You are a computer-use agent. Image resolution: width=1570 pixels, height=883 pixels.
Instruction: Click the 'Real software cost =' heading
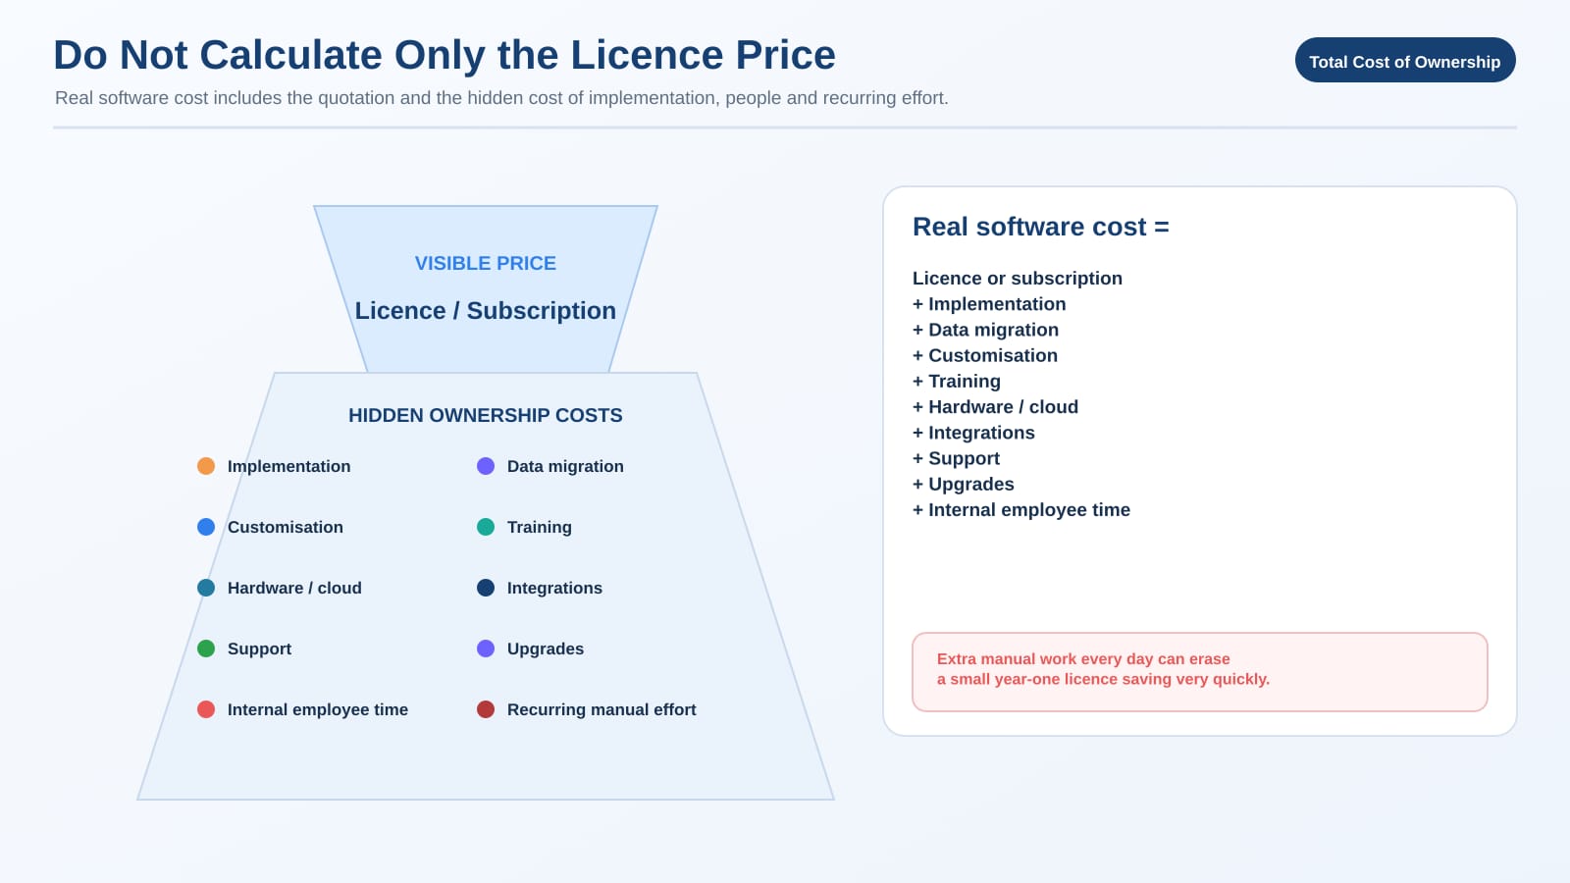1041,227
